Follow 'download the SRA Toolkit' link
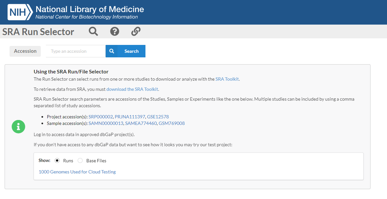 tap(132, 89)
